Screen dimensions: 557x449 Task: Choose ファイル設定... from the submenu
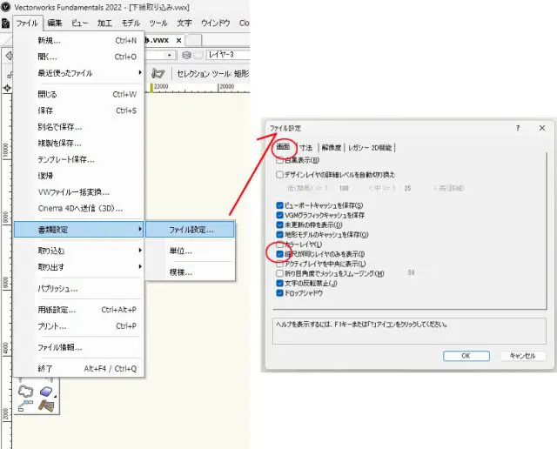(190, 230)
